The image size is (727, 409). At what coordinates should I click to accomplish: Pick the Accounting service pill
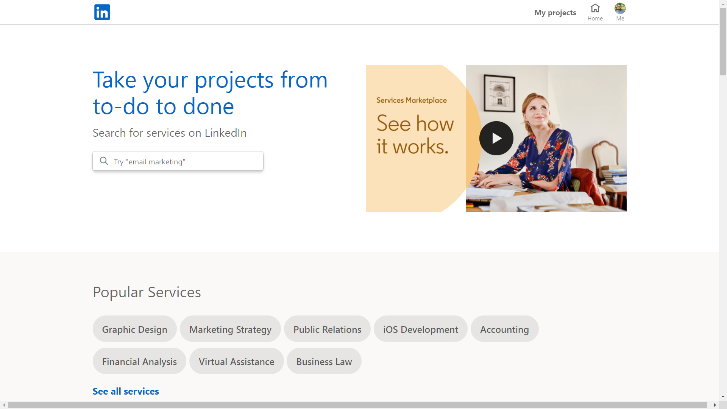click(504, 329)
